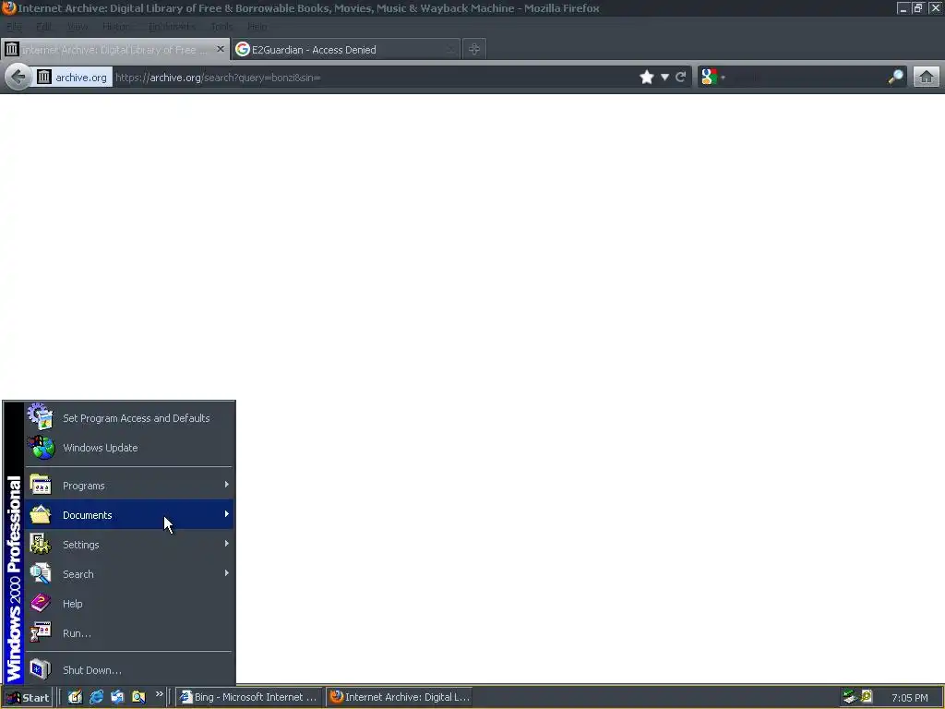Open the View menu

pyautogui.click(x=78, y=27)
